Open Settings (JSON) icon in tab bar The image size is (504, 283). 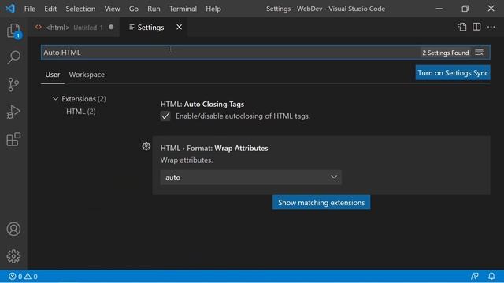[x=462, y=27]
